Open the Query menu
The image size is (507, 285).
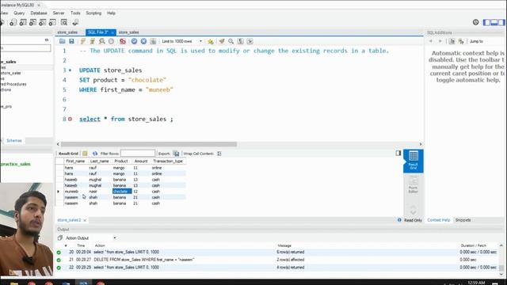pyautogui.click(x=19, y=13)
